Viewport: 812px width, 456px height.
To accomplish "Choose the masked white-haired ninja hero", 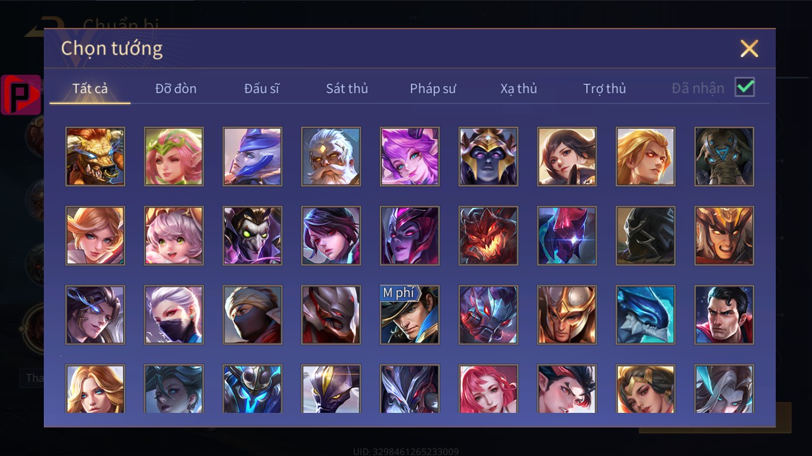I will pyautogui.click(x=174, y=315).
